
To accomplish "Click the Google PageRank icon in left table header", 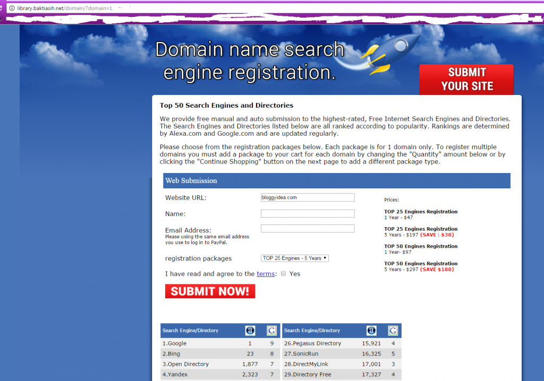I will click(x=271, y=330).
